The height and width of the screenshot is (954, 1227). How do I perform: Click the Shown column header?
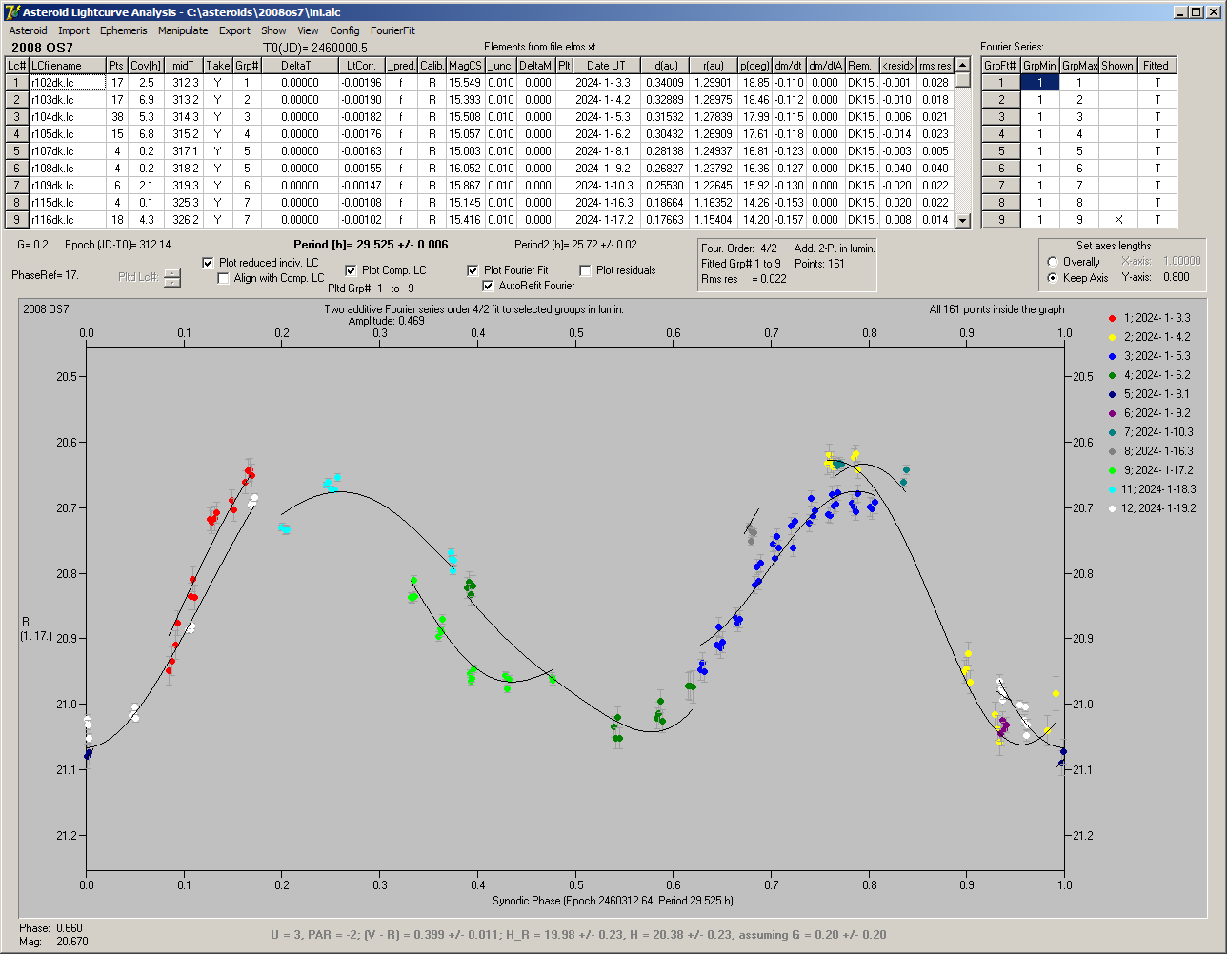[1117, 66]
